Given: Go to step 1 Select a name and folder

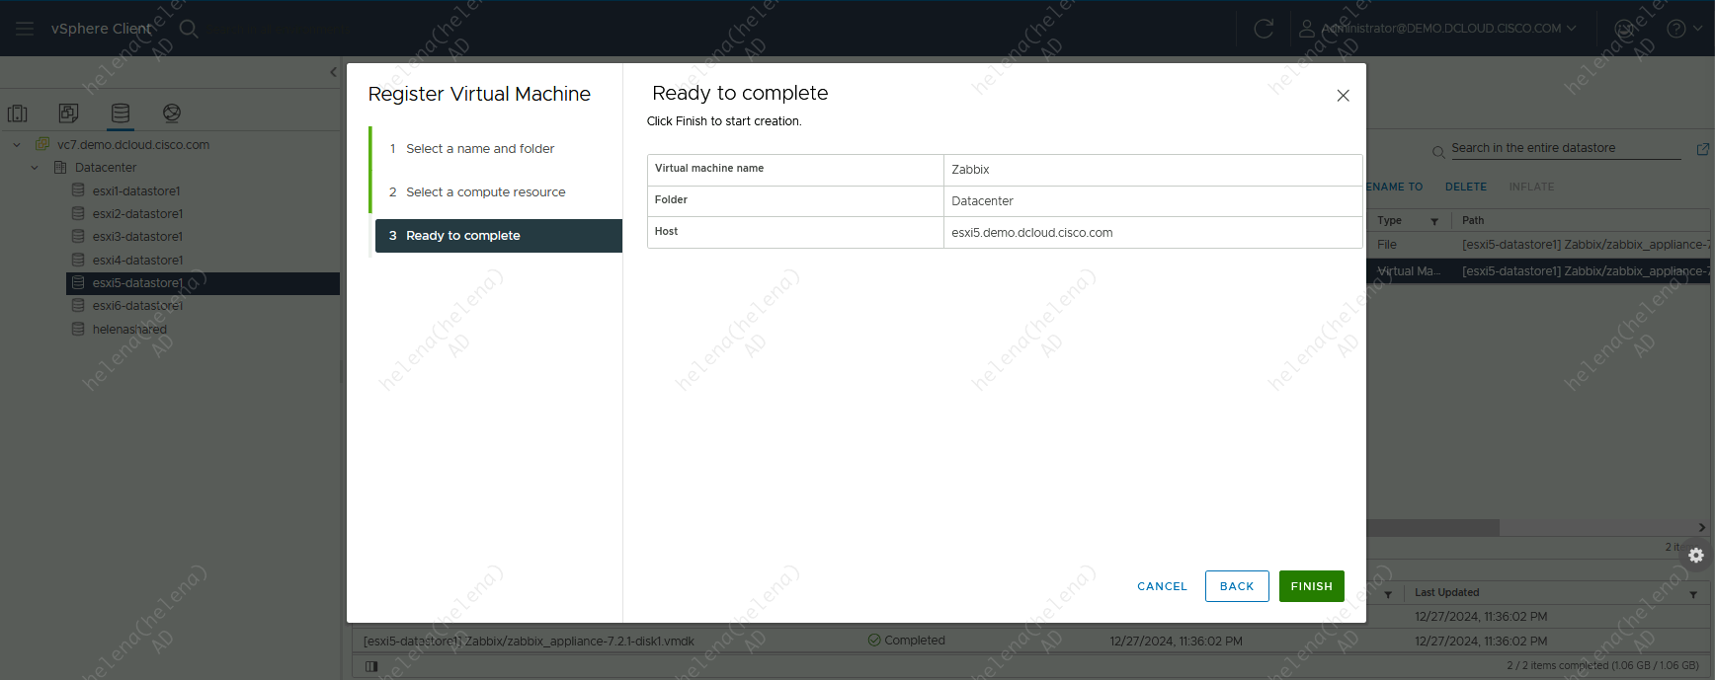Looking at the screenshot, I should [480, 149].
